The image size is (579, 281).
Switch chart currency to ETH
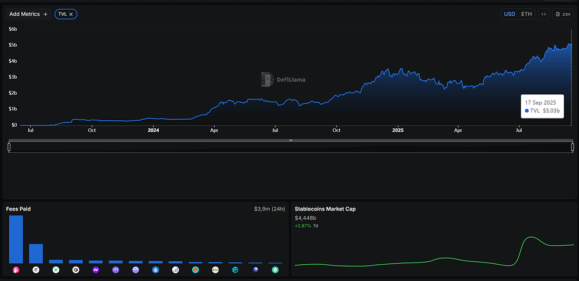(526, 14)
